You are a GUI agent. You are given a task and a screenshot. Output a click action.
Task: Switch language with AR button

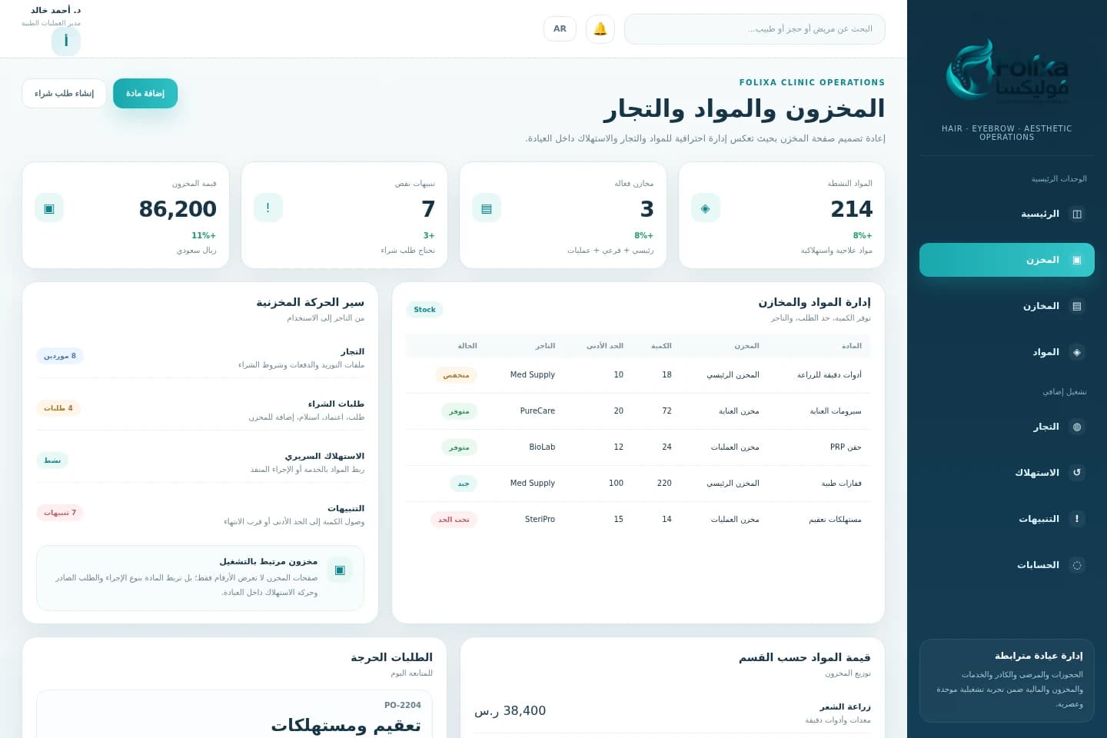(x=560, y=29)
